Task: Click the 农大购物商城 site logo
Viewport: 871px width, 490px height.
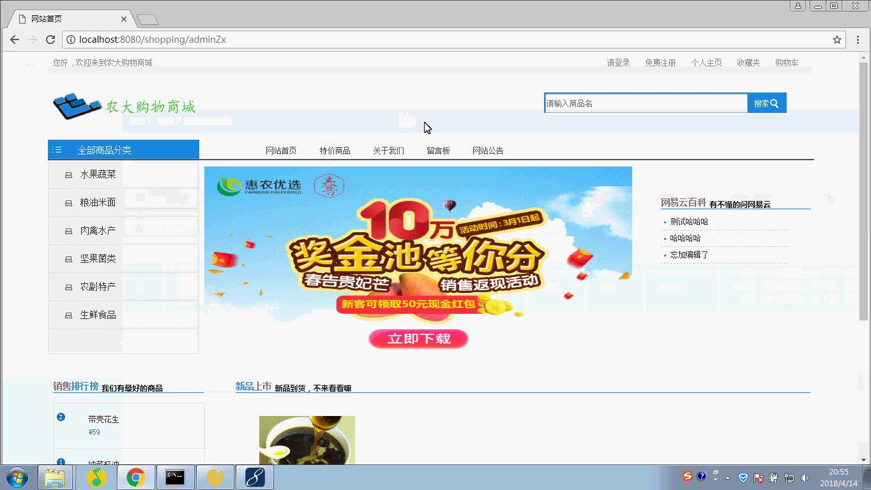Action: 125,106
